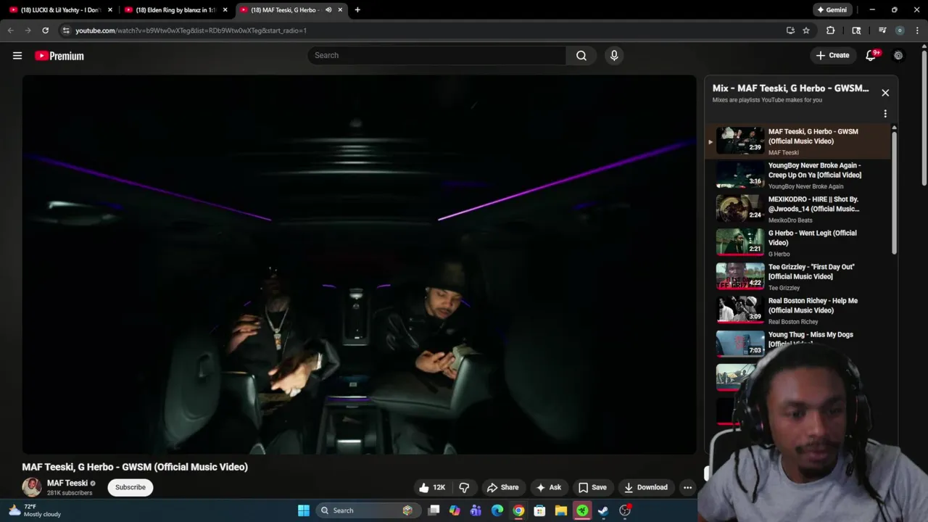Open Chrome extensions puzzle icon
The image size is (928, 522).
831,30
